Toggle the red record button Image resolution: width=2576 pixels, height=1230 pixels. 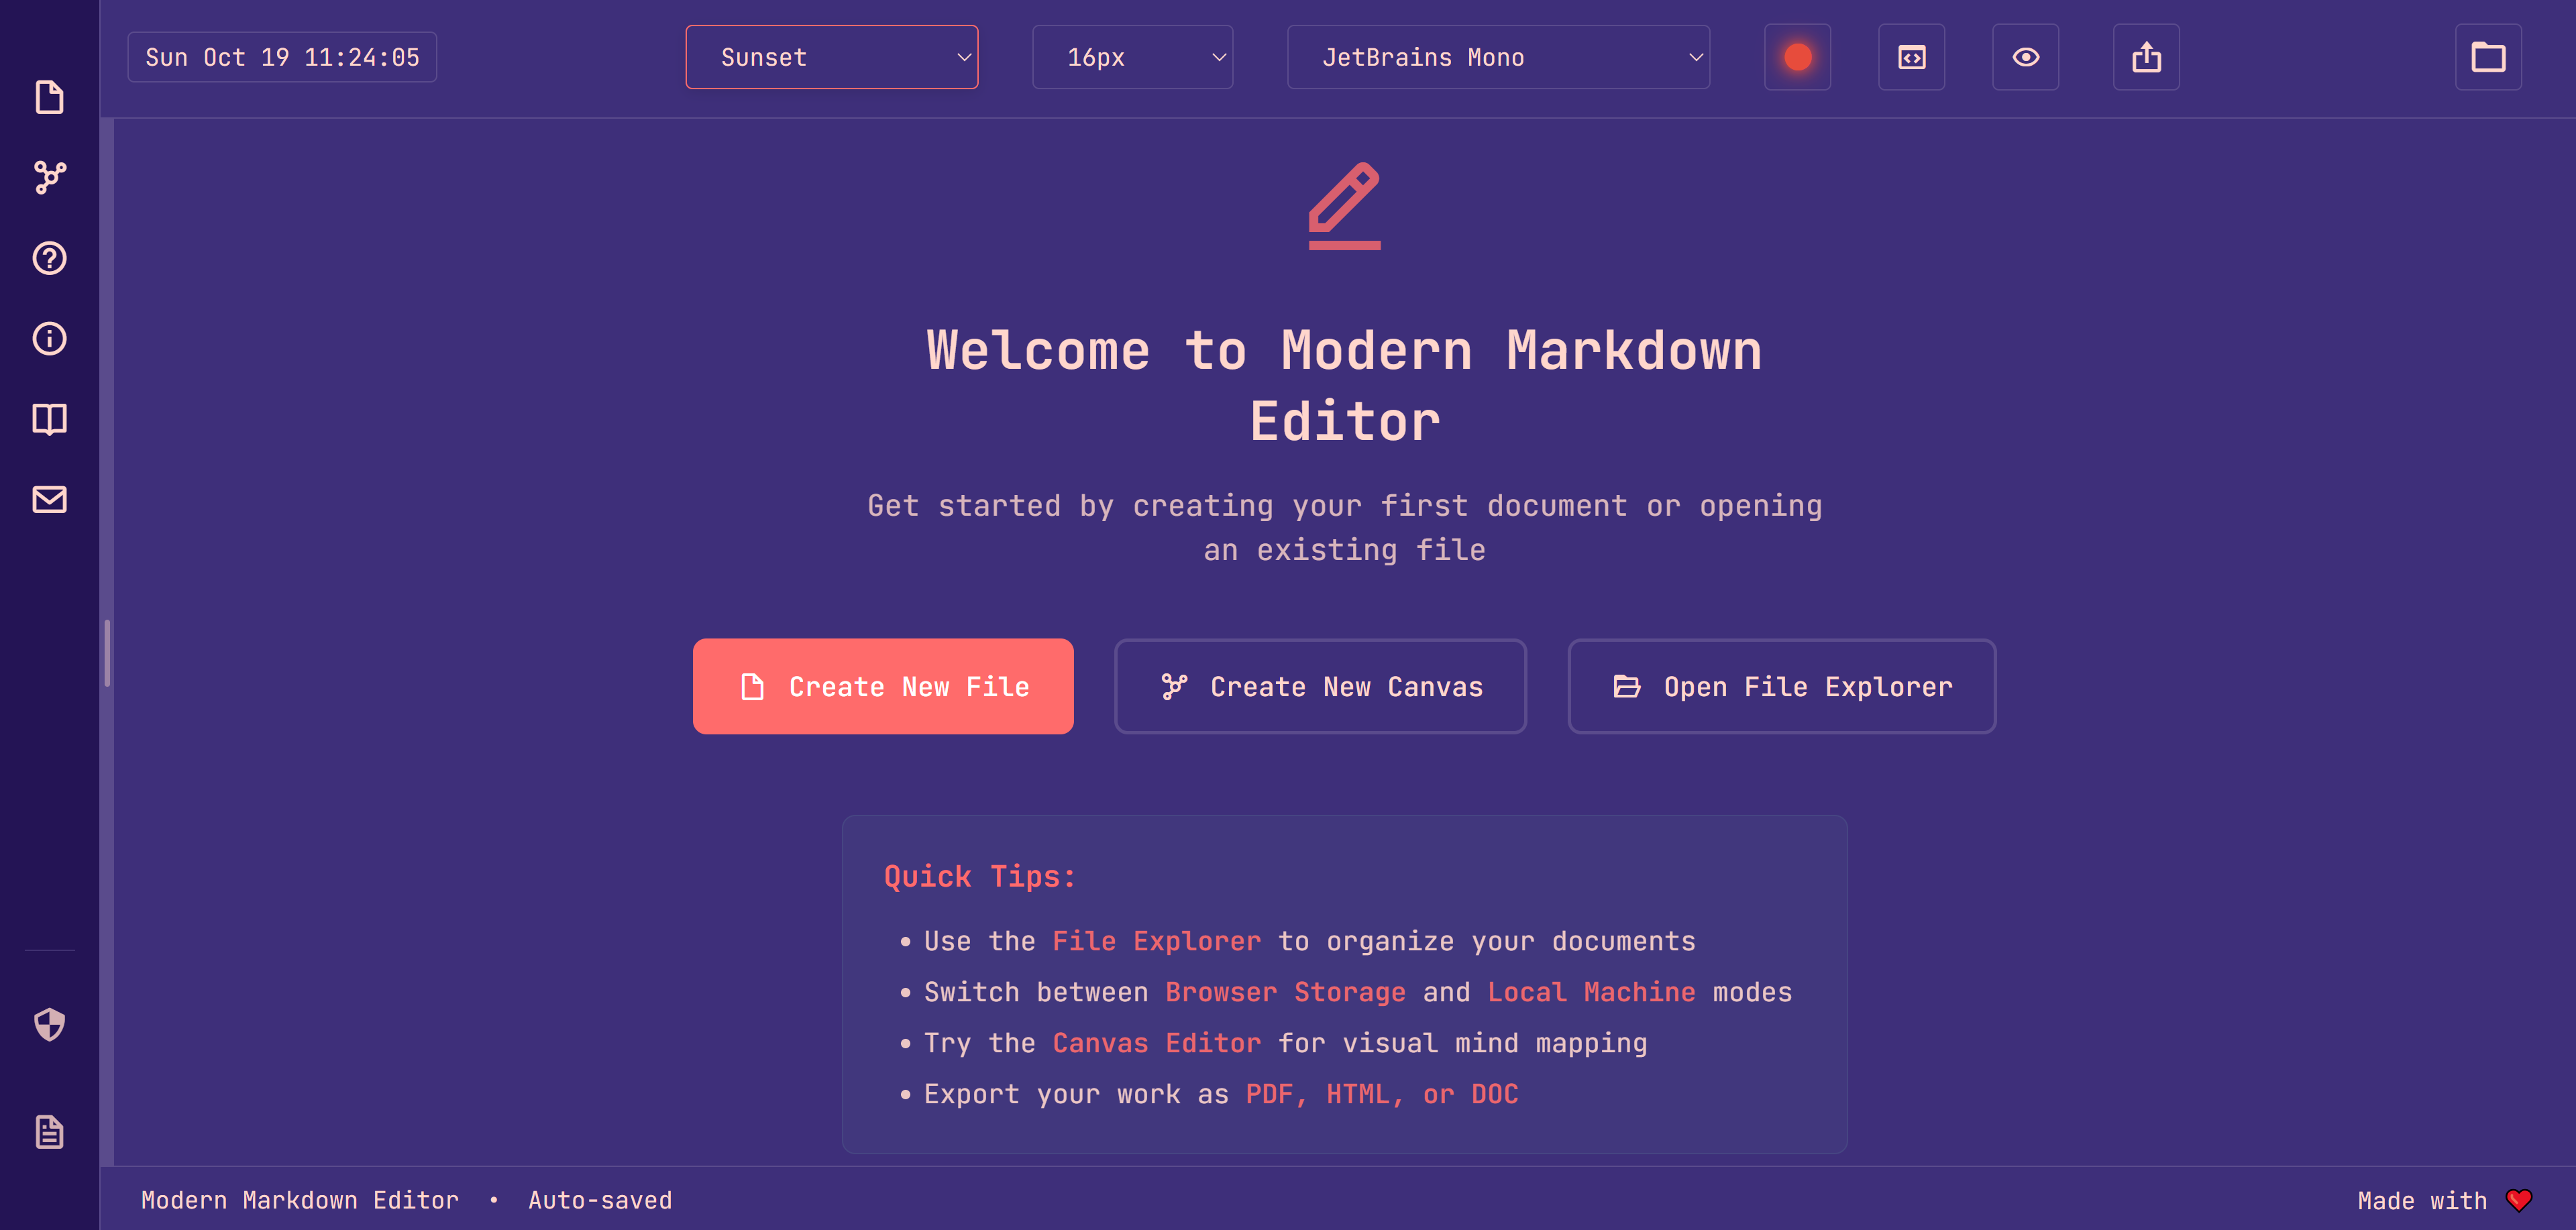(x=1797, y=57)
